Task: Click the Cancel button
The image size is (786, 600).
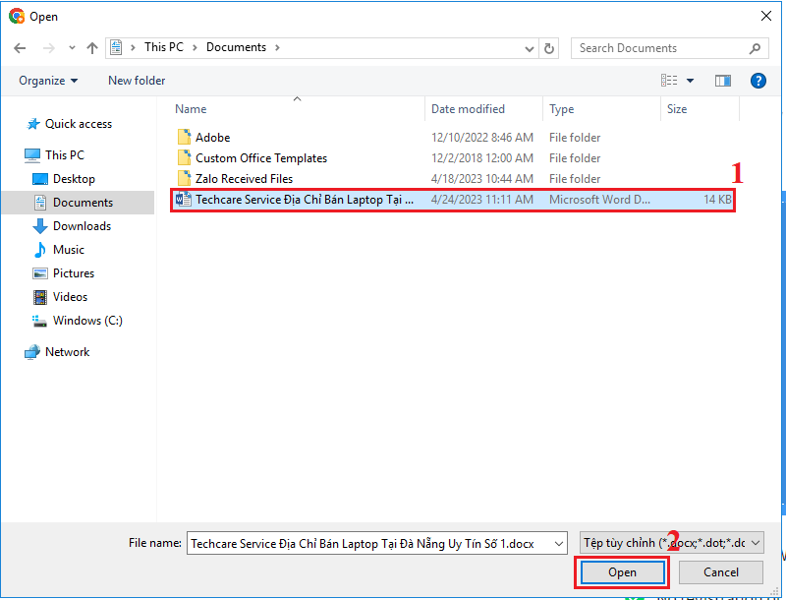Action: 721,572
